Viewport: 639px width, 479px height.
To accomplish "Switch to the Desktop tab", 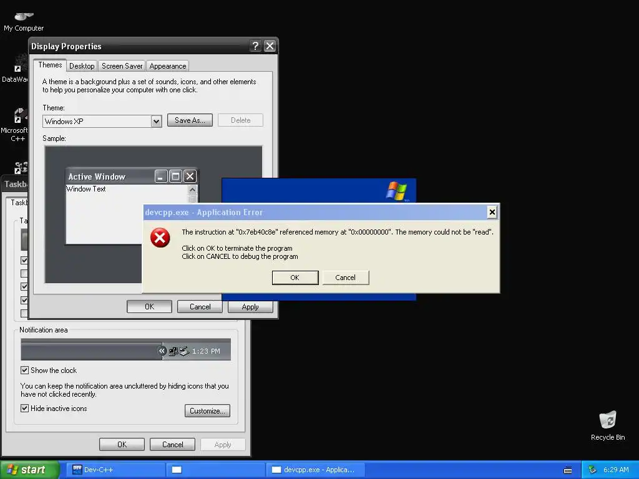I will pos(82,66).
